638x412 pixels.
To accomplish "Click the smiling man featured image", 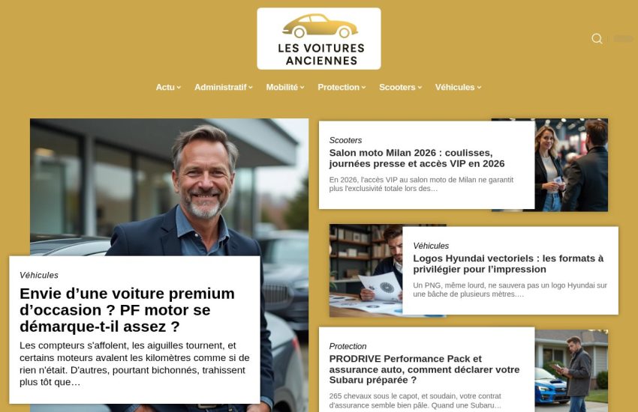I will click(x=170, y=187).
